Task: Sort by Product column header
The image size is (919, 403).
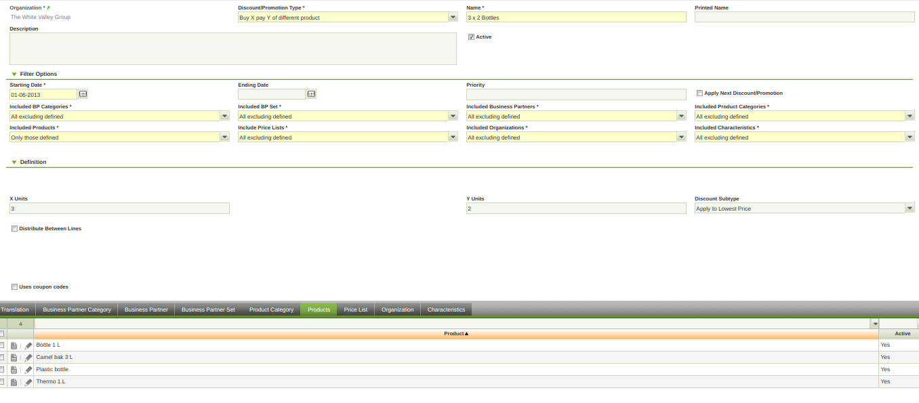Action: (456, 334)
